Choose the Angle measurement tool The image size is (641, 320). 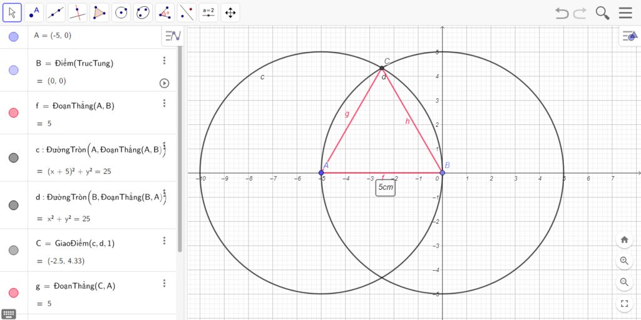click(165, 12)
